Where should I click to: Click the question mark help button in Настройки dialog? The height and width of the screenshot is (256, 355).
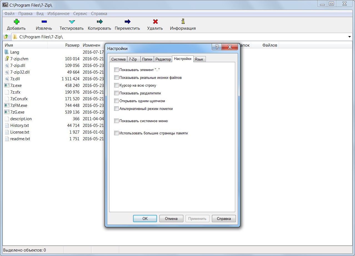point(217,47)
